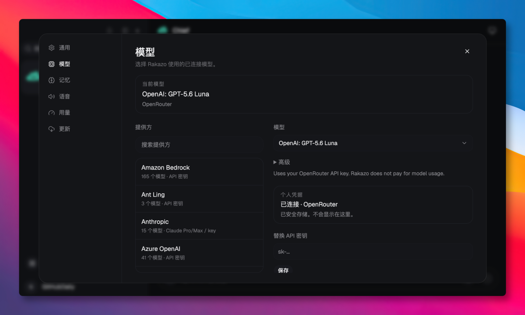The image size is (525, 315).
Task: Click the brain icon beside 记忆
Action: click(x=52, y=80)
